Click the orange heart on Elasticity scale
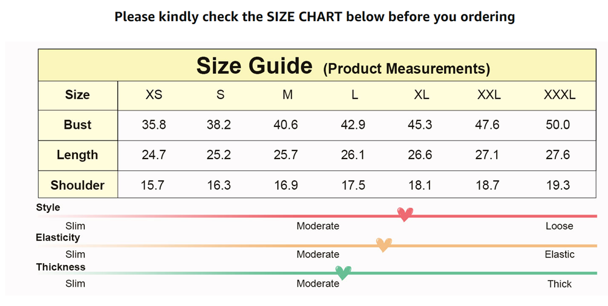 pyautogui.click(x=384, y=244)
